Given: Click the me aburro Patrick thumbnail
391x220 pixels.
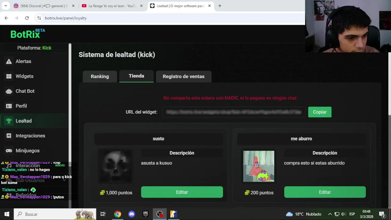Looking at the screenshot, I should [258, 166].
